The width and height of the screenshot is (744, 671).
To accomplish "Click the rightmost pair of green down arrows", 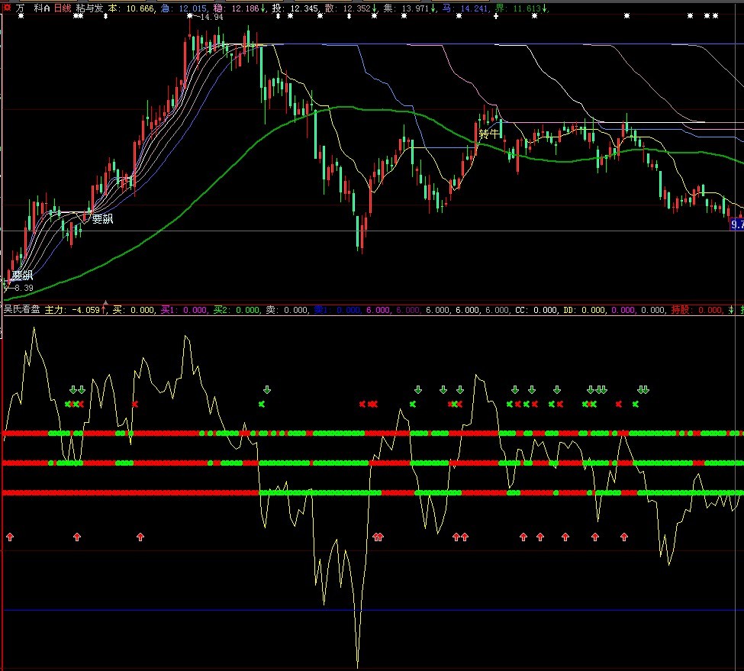I will tap(643, 389).
